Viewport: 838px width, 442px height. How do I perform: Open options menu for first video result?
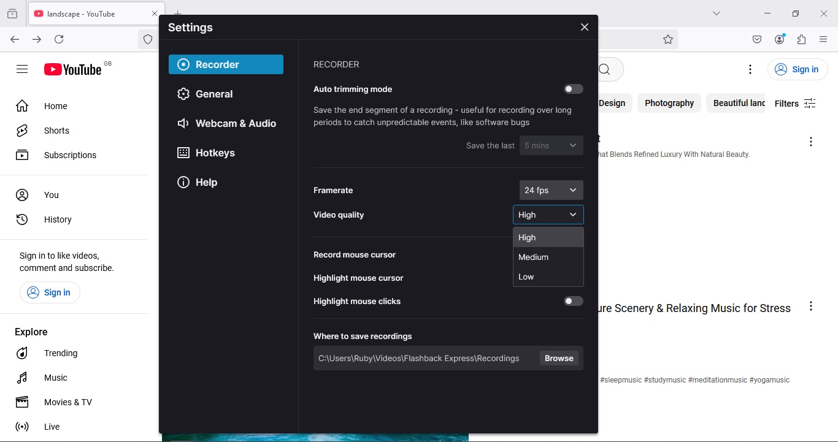tap(811, 142)
